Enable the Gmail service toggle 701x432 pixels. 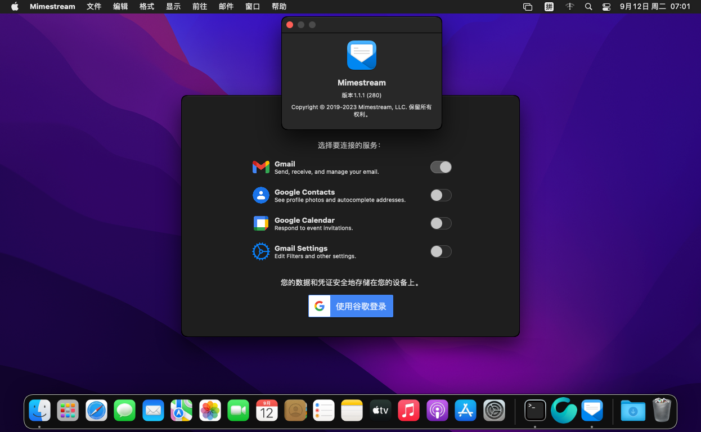[x=441, y=167]
